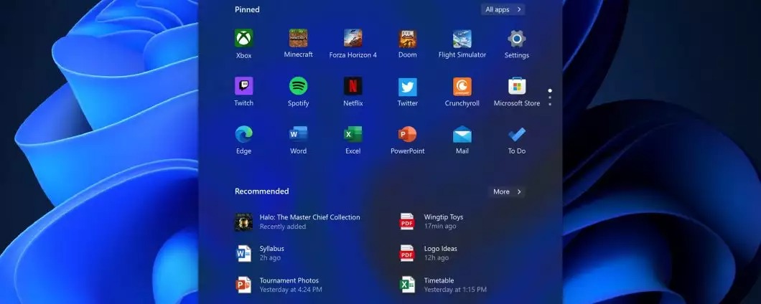Screen dimensions: 761x304
Task: Go to next pinned page dot
Action: pos(550,98)
